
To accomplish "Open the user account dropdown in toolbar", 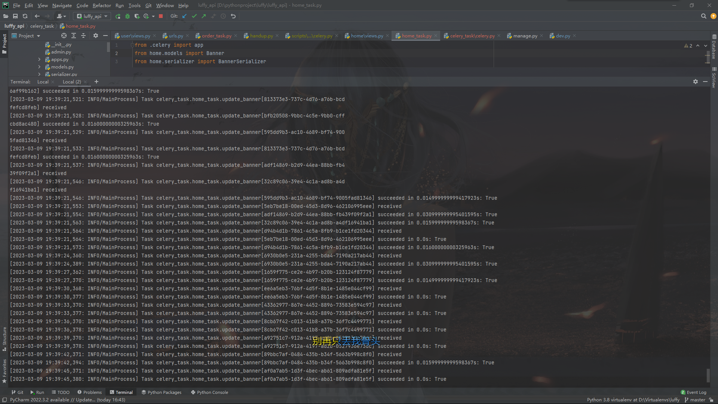I will [x=61, y=16].
